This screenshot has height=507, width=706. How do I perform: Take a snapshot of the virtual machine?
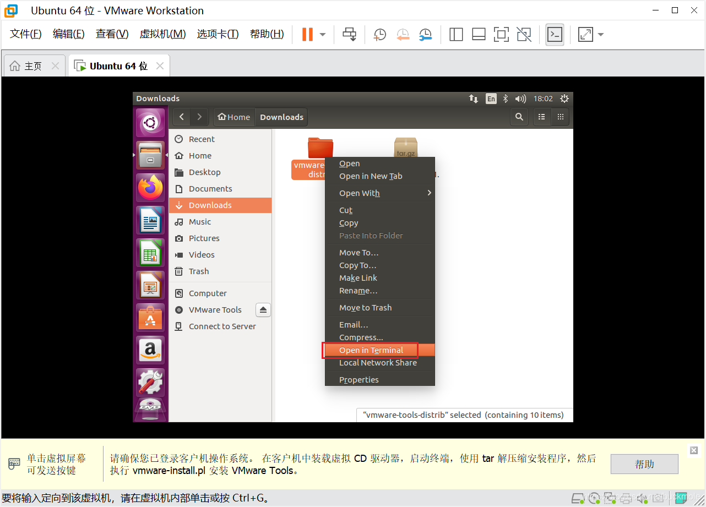point(379,34)
